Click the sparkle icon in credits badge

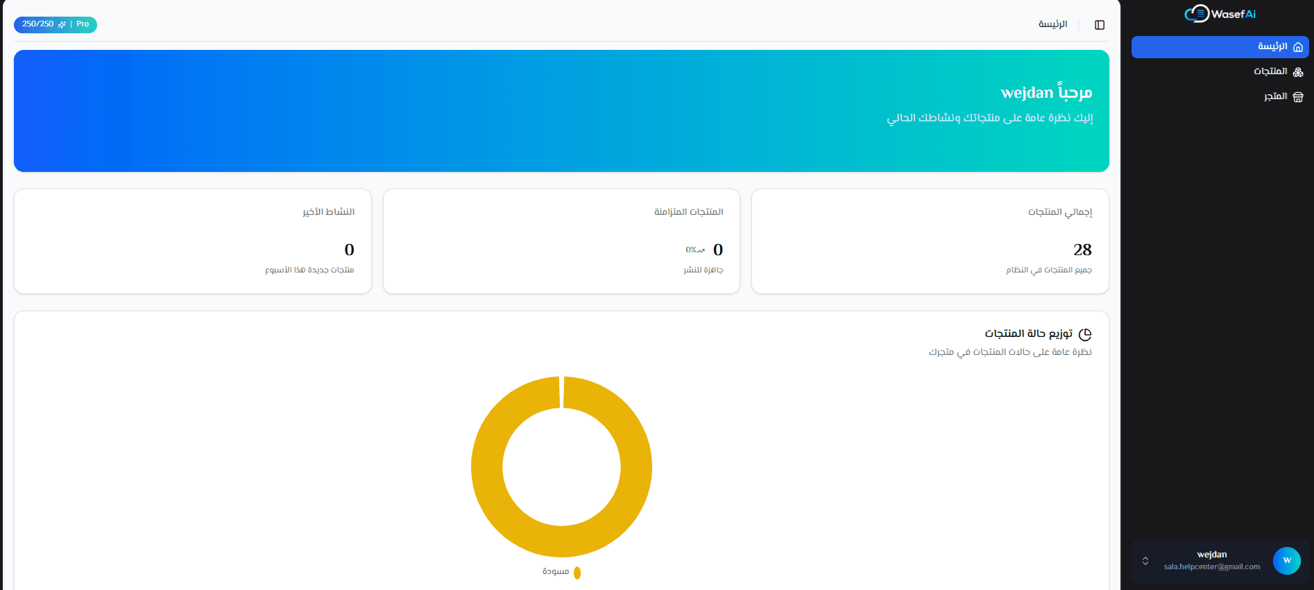62,24
